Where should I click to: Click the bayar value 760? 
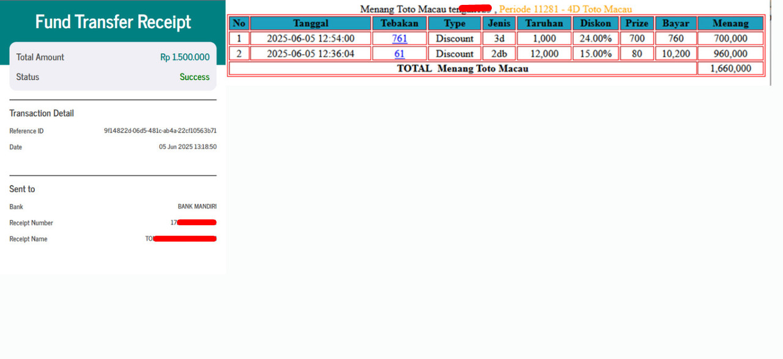pyautogui.click(x=676, y=38)
